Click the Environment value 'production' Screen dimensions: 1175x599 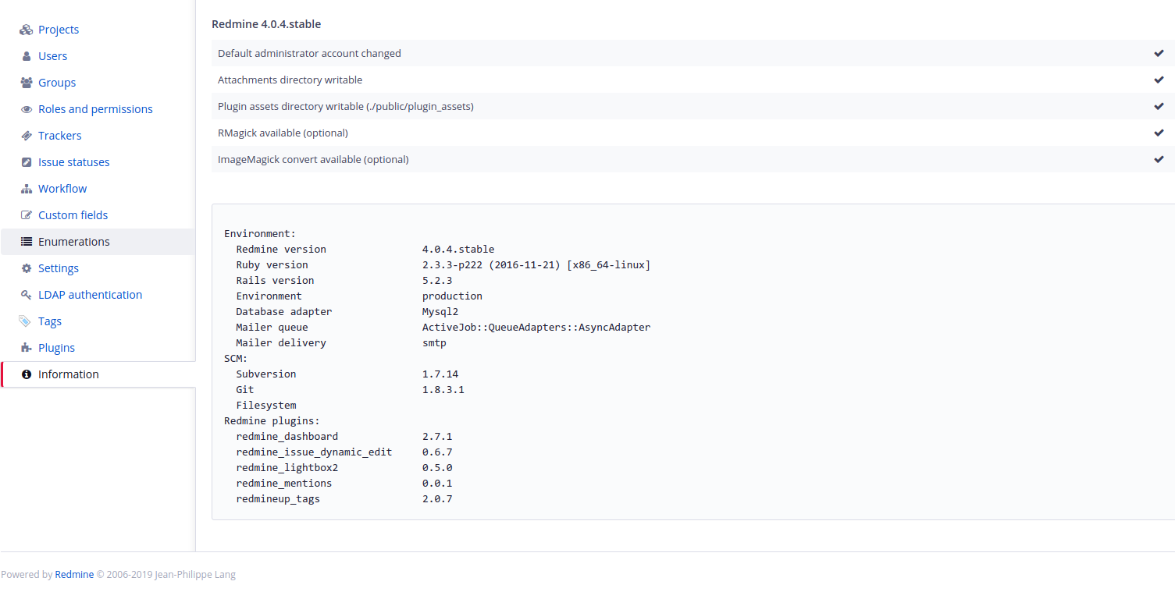coord(452,296)
